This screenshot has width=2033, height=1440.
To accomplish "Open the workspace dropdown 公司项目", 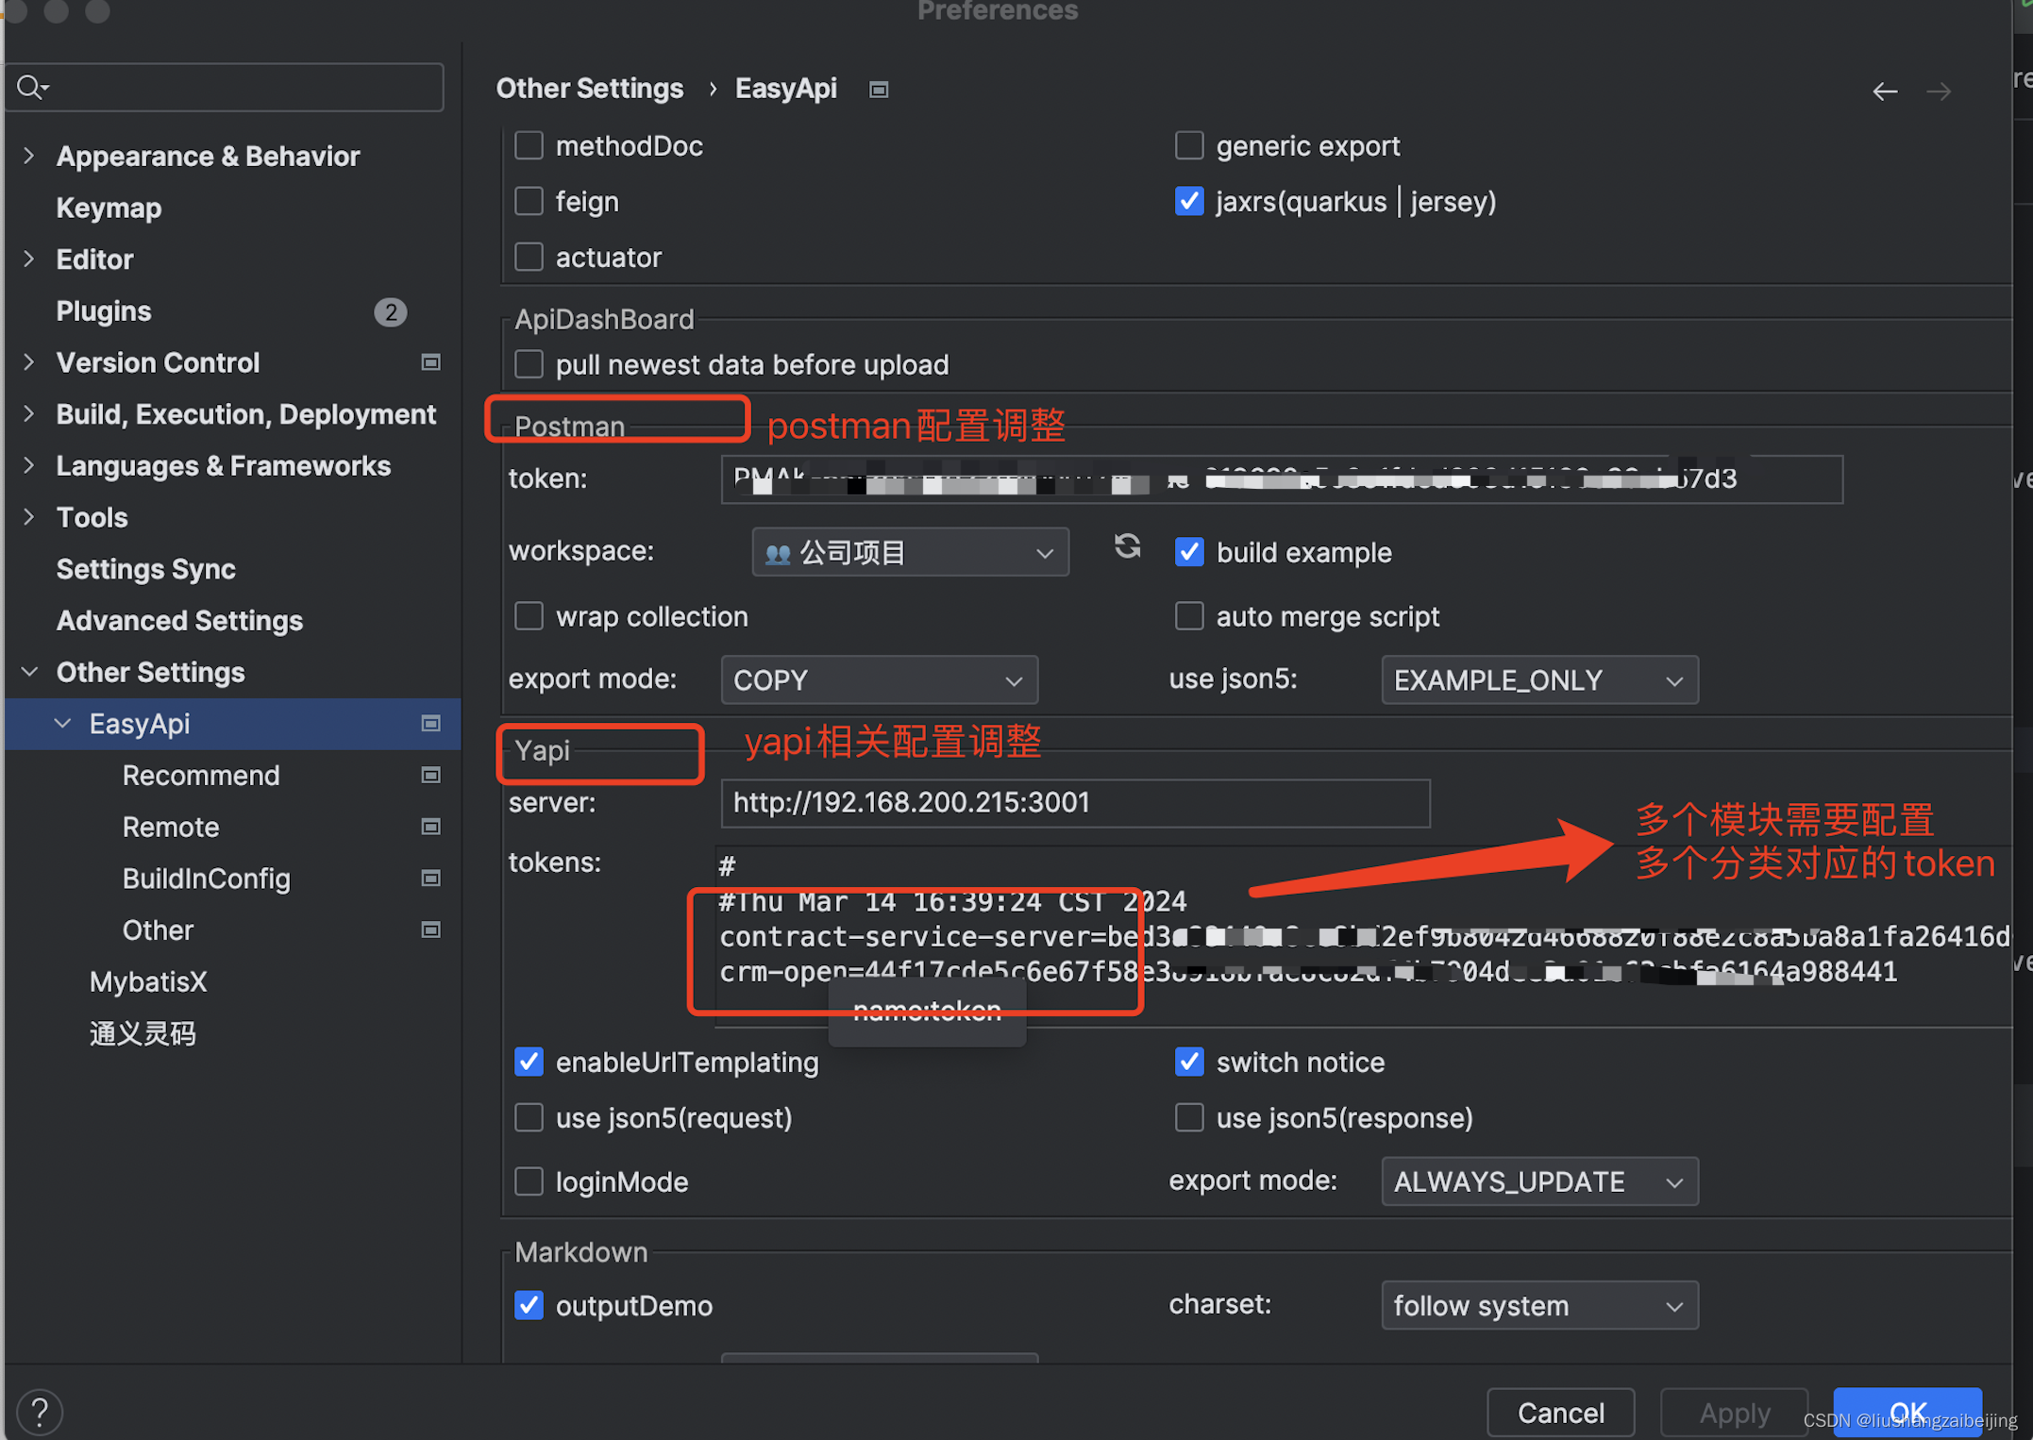I will click(x=910, y=552).
